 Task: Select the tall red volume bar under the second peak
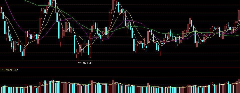point(113,86)
